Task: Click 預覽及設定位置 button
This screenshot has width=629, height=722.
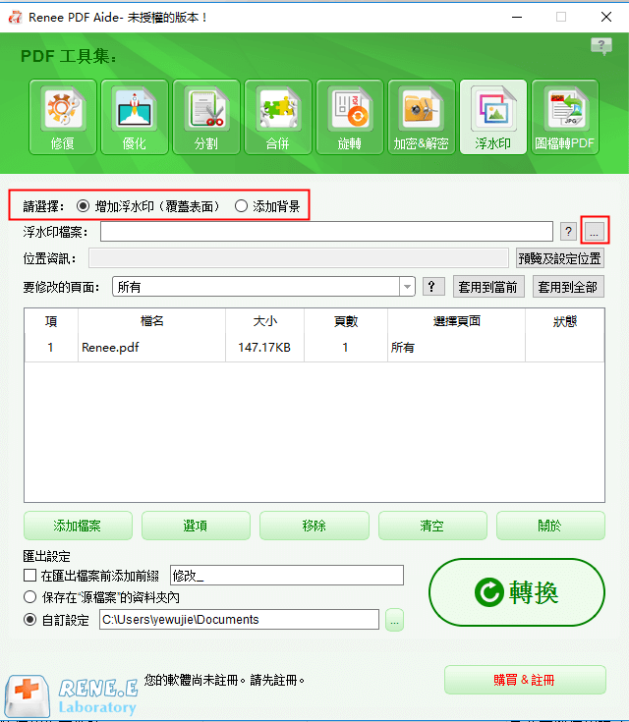Action: click(x=560, y=258)
